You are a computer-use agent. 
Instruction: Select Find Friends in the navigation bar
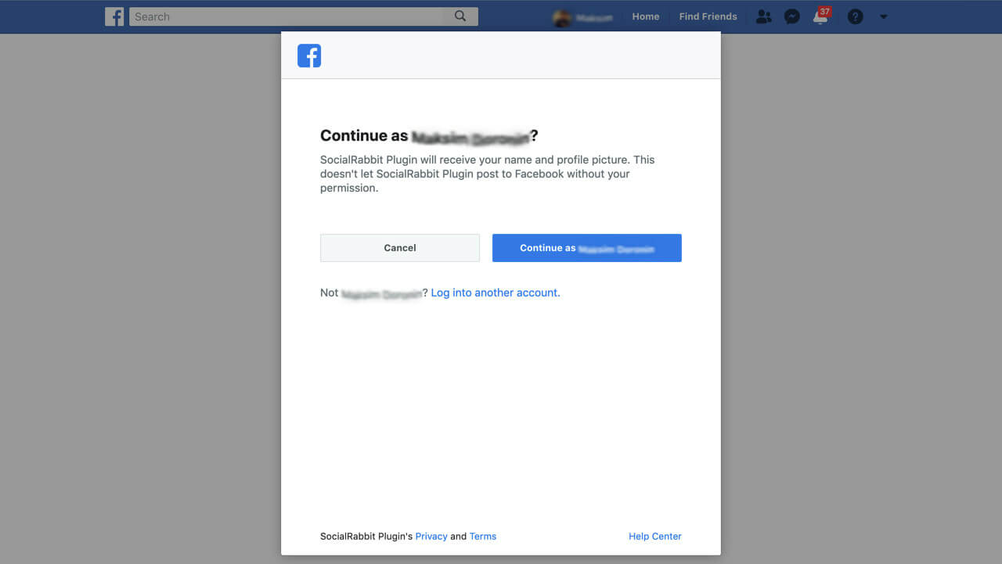(708, 16)
